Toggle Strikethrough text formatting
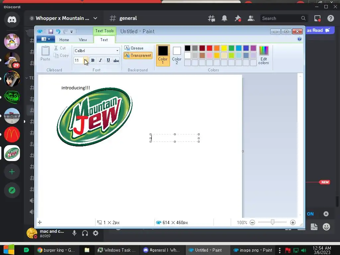340x255 pixels. (x=116, y=61)
